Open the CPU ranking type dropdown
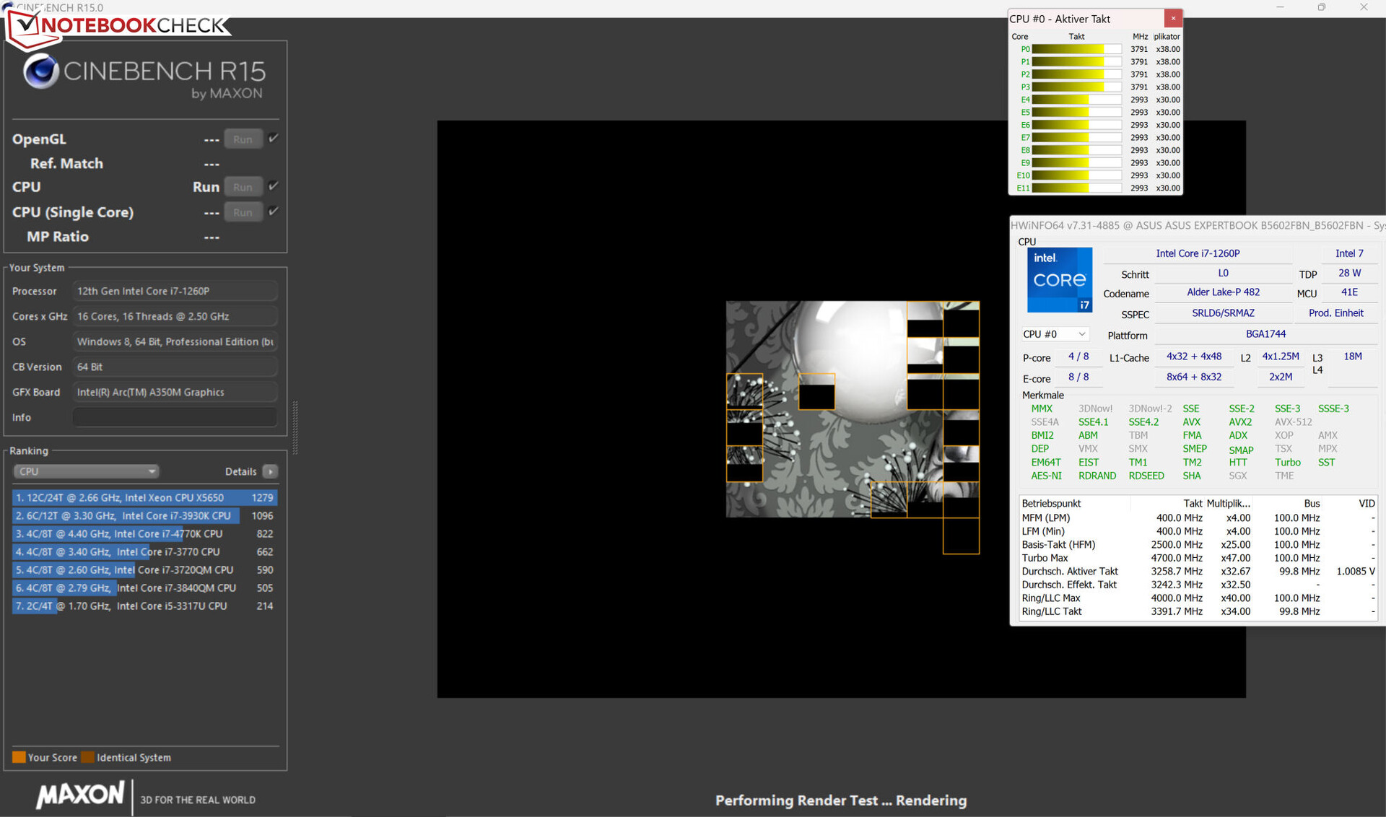This screenshot has height=817, width=1386. (x=86, y=471)
